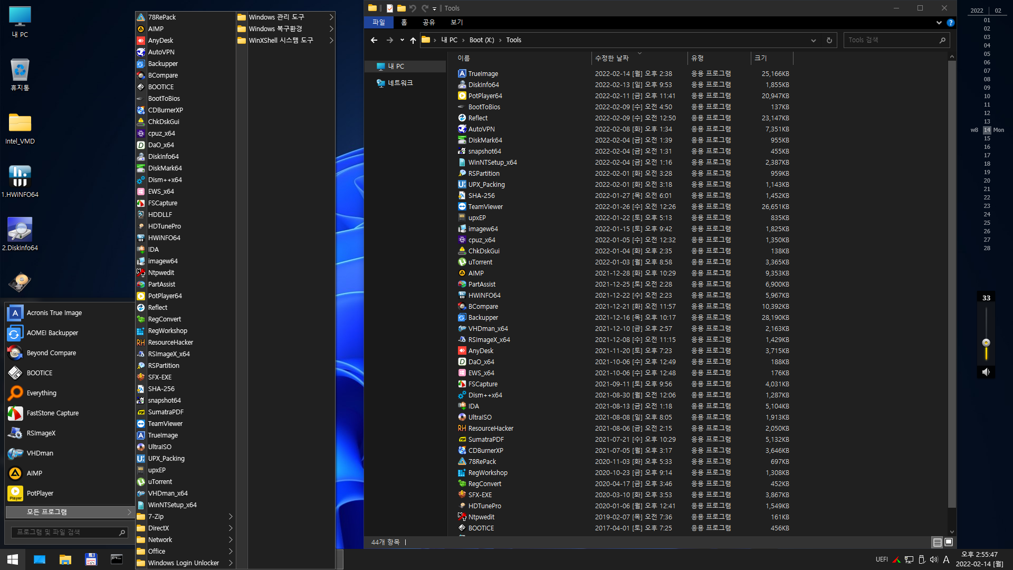Open the 홈 ribbon tab
The width and height of the screenshot is (1013, 570).
[404, 22]
